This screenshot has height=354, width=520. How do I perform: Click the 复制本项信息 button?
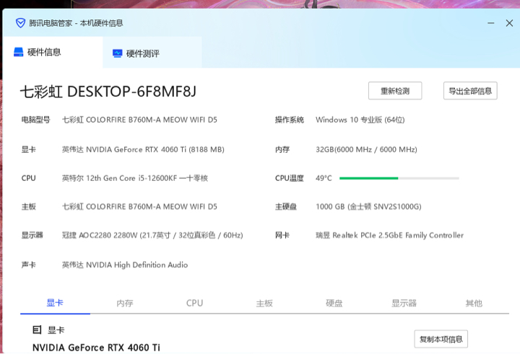tap(441, 339)
